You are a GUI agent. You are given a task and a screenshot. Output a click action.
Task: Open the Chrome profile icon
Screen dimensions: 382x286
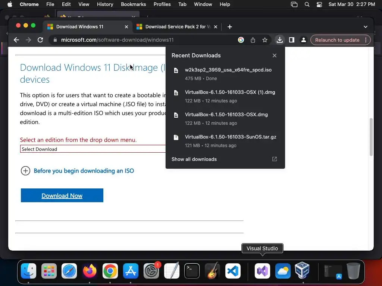click(x=304, y=40)
